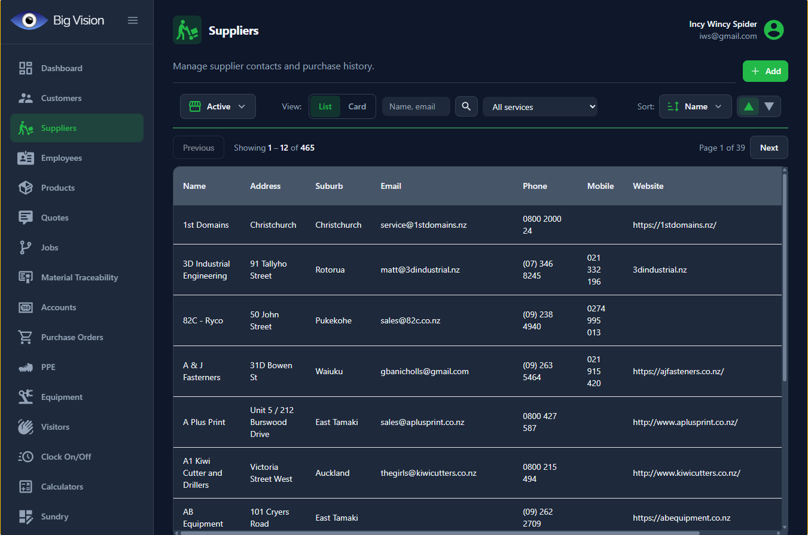Screen dimensions: 808x535
Task: Click the Name, email search field
Action: coord(416,106)
